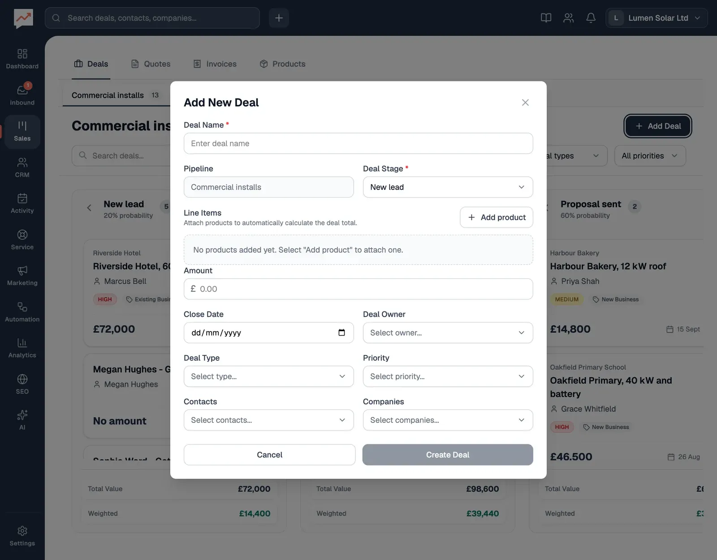Click the Create Deal button
Viewport: 717px width, 560px height.
pos(448,455)
